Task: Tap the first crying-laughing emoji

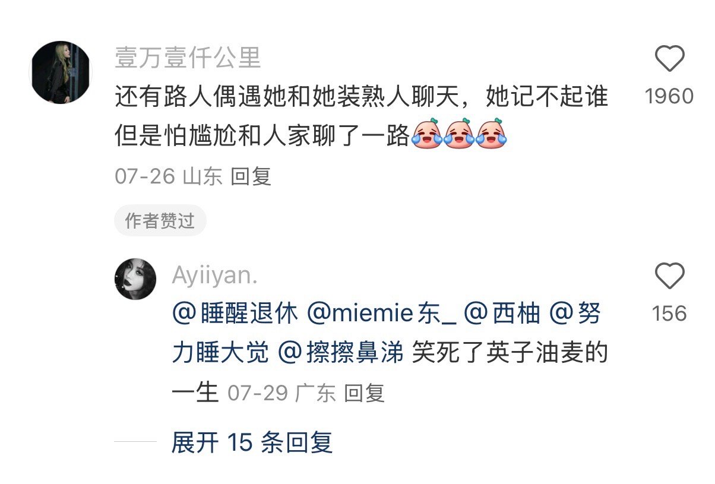Action: coord(427,134)
